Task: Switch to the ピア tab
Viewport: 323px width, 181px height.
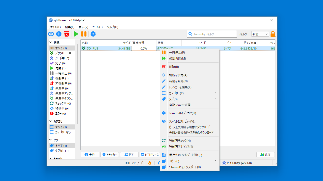Action: click(x=129, y=155)
